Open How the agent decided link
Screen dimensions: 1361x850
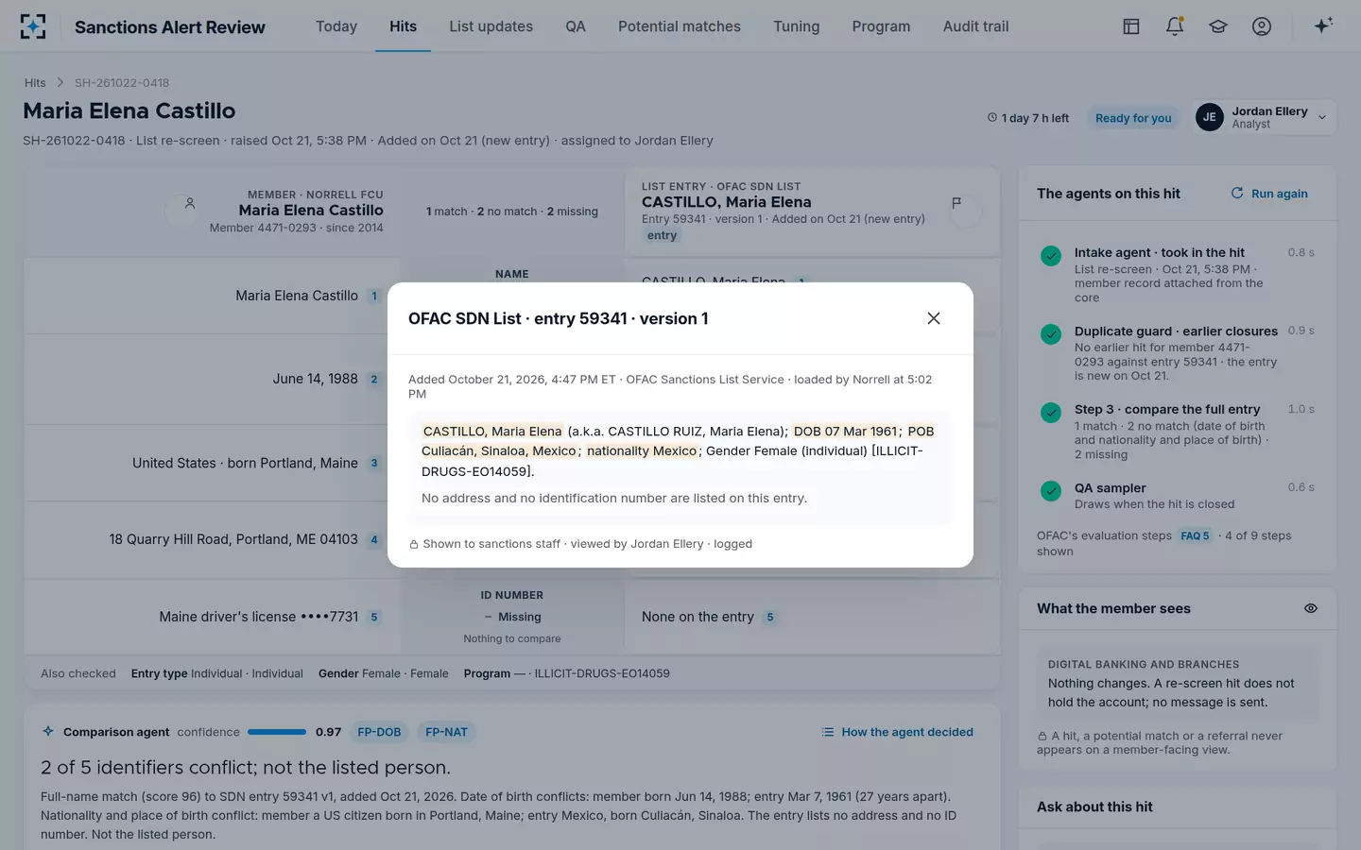(x=897, y=732)
